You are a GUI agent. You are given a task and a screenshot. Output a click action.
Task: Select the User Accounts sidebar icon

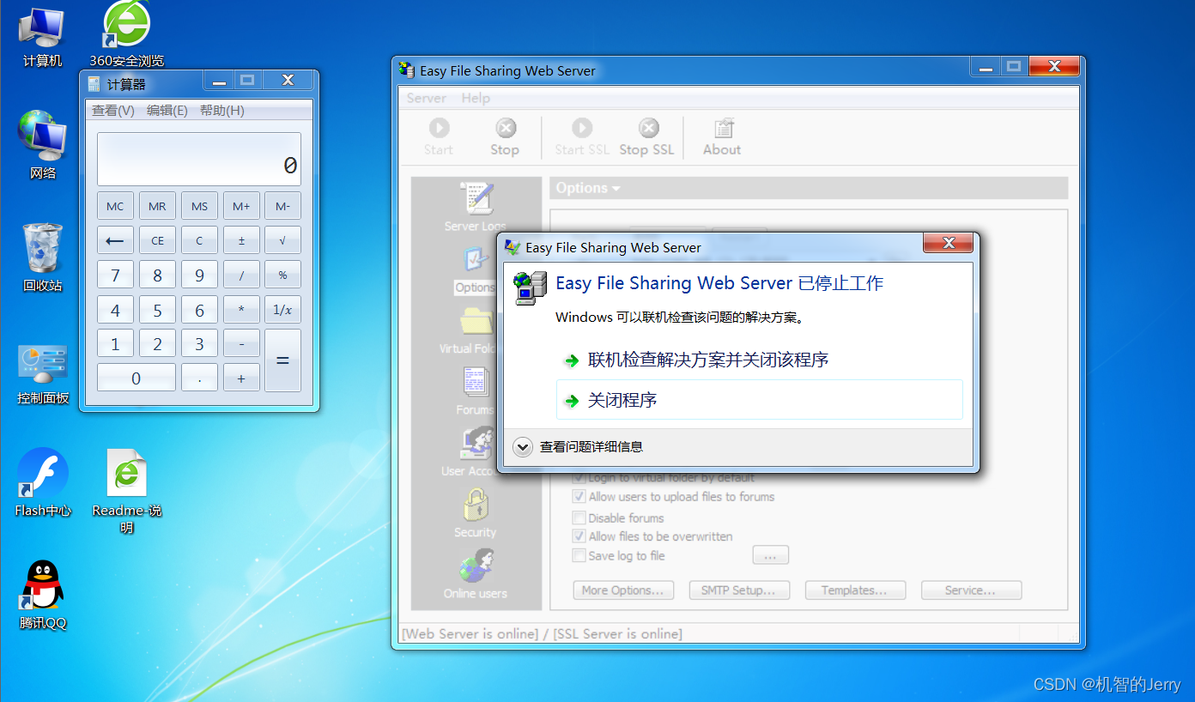[475, 445]
